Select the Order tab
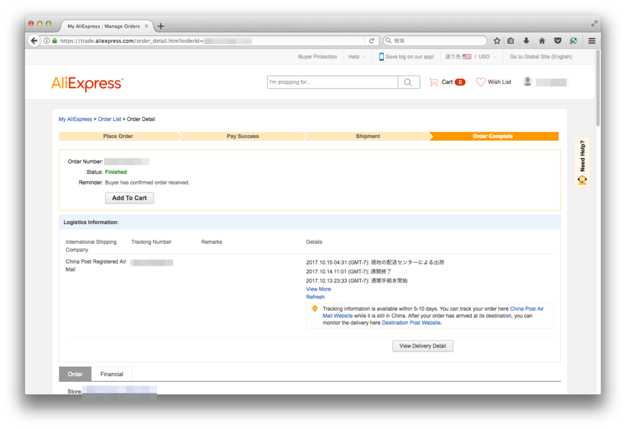The width and height of the screenshot is (626, 429). tap(75, 374)
